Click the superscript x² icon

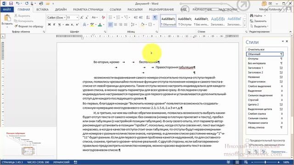[77, 24]
